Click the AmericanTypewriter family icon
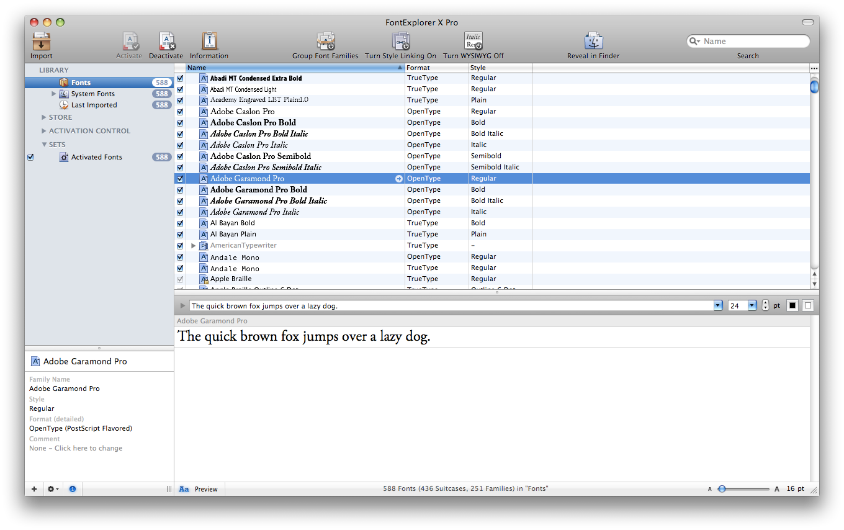 (x=204, y=245)
